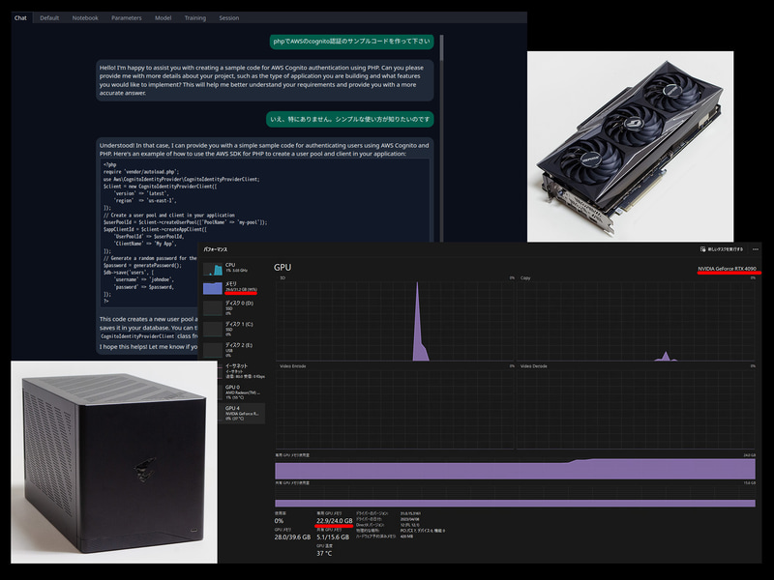The width and height of the screenshot is (774, 580).
Task: Open the Video Decode graph dropdown
Action: (x=534, y=366)
